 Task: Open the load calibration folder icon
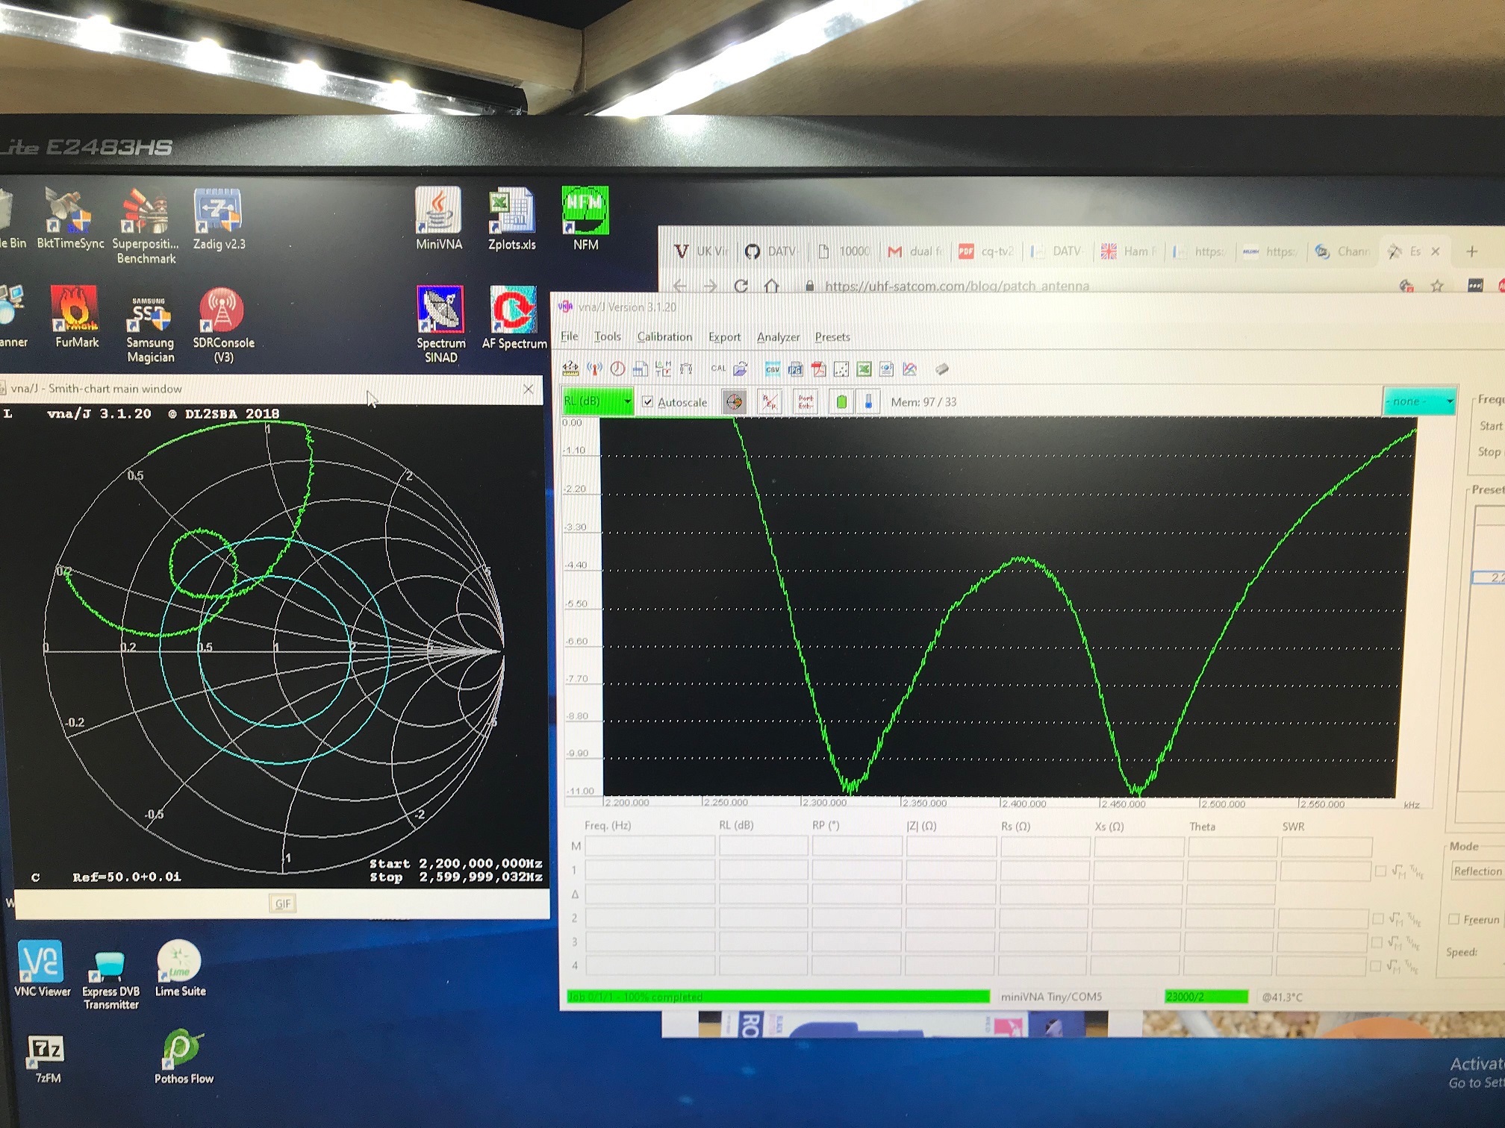(x=741, y=369)
